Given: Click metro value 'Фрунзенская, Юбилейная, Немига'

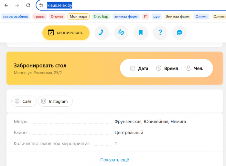Looking at the screenshot, I should pyautogui.click(x=150, y=122).
